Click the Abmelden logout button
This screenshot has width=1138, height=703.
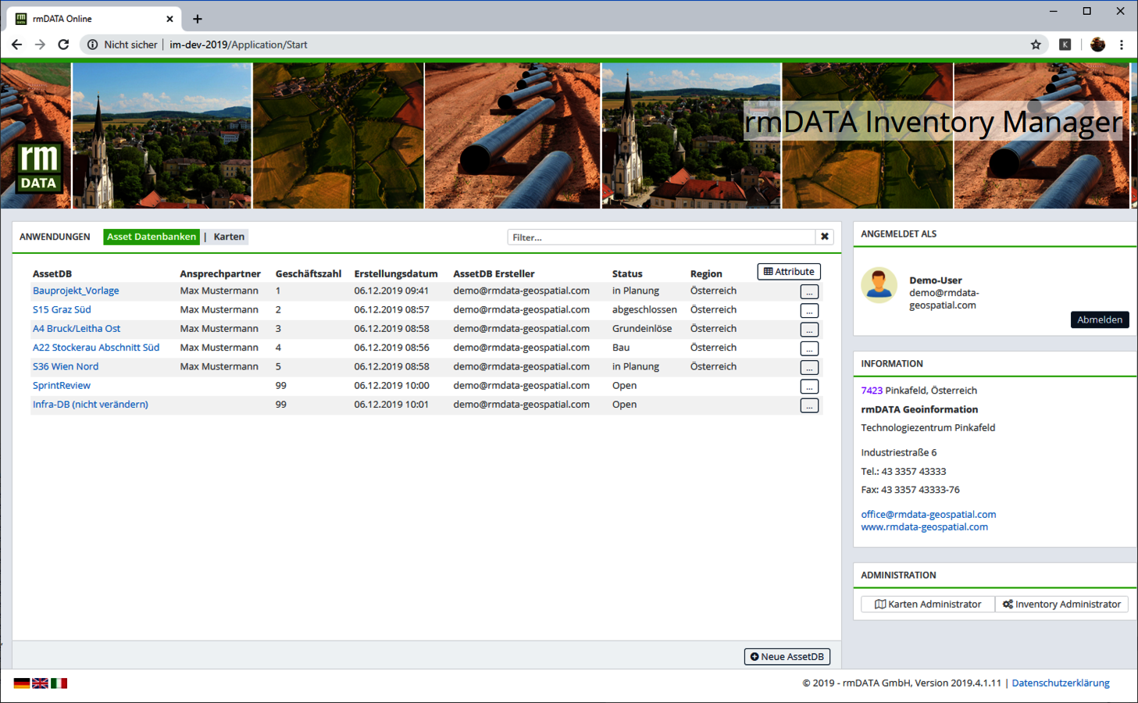click(x=1100, y=319)
